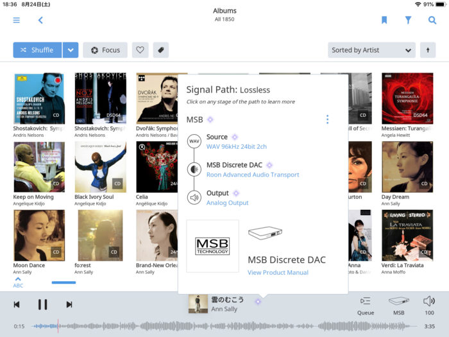Viewport: 449px width, 337px height.
Task: Open the now playing album thumbnail
Action: pyautogui.click(x=198, y=304)
